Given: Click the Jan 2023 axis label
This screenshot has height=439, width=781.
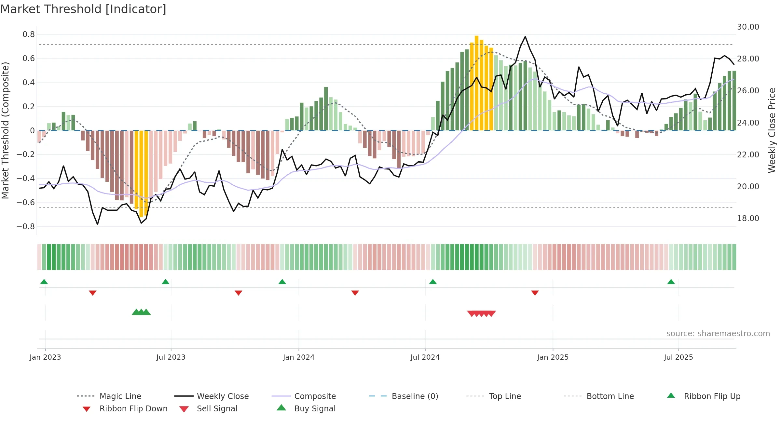Looking at the screenshot, I should pos(45,357).
